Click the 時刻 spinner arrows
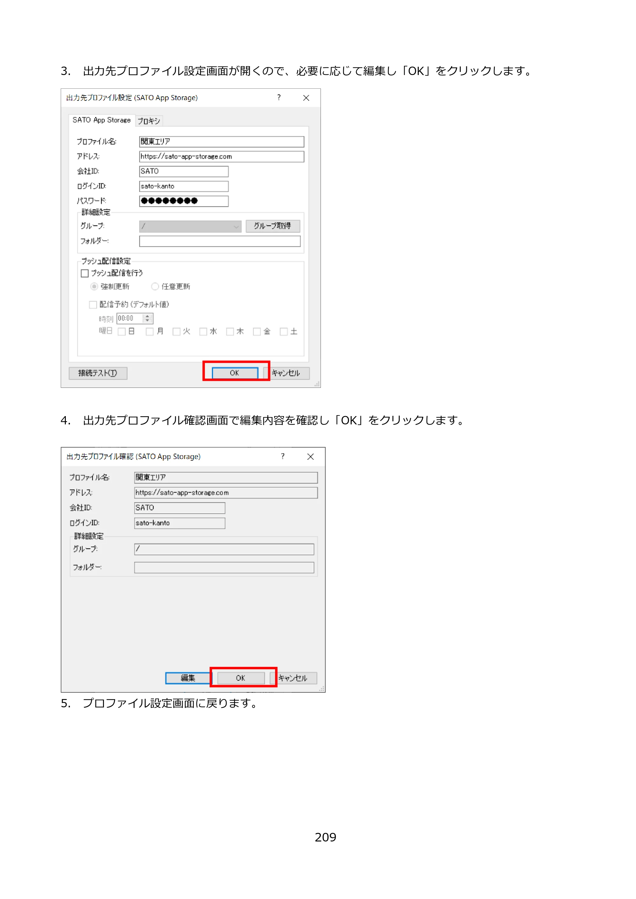The width and height of the screenshot is (636, 899). 148,319
